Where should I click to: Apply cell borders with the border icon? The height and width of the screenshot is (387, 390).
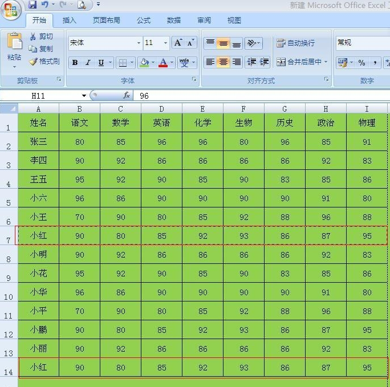[123, 63]
